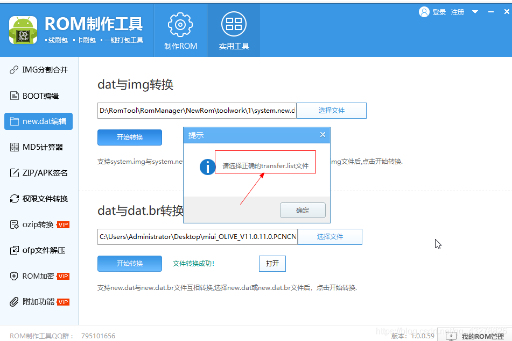The width and height of the screenshot is (512, 341).
Task: Expand the title bar dropdown arrow
Action: point(475,12)
